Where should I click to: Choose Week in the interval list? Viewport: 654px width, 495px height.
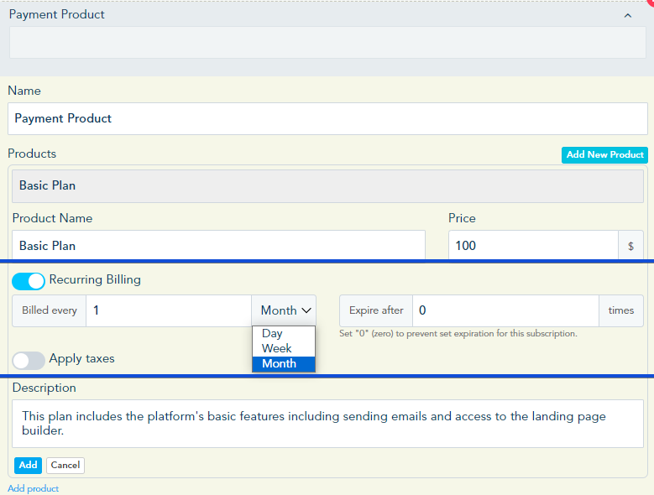277,348
